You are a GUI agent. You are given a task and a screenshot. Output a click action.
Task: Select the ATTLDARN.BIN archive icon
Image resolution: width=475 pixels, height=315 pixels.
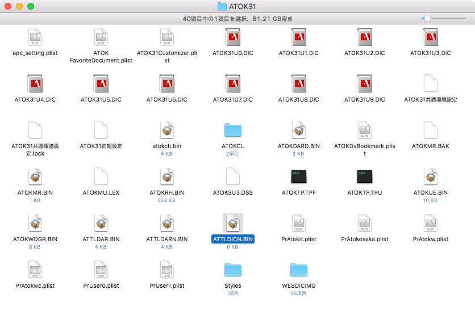[167, 223]
